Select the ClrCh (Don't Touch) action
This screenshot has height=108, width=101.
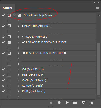(x=59, y=80)
